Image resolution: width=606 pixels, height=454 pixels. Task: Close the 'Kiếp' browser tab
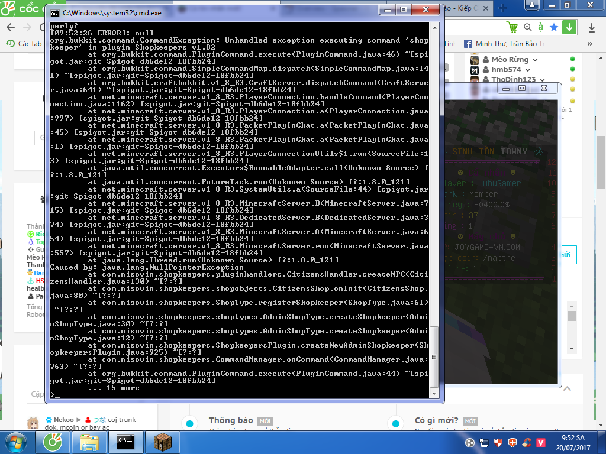coord(486,8)
